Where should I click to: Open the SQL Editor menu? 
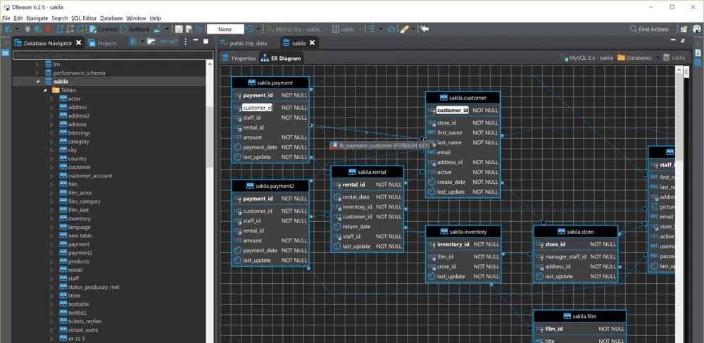pos(84,18)
